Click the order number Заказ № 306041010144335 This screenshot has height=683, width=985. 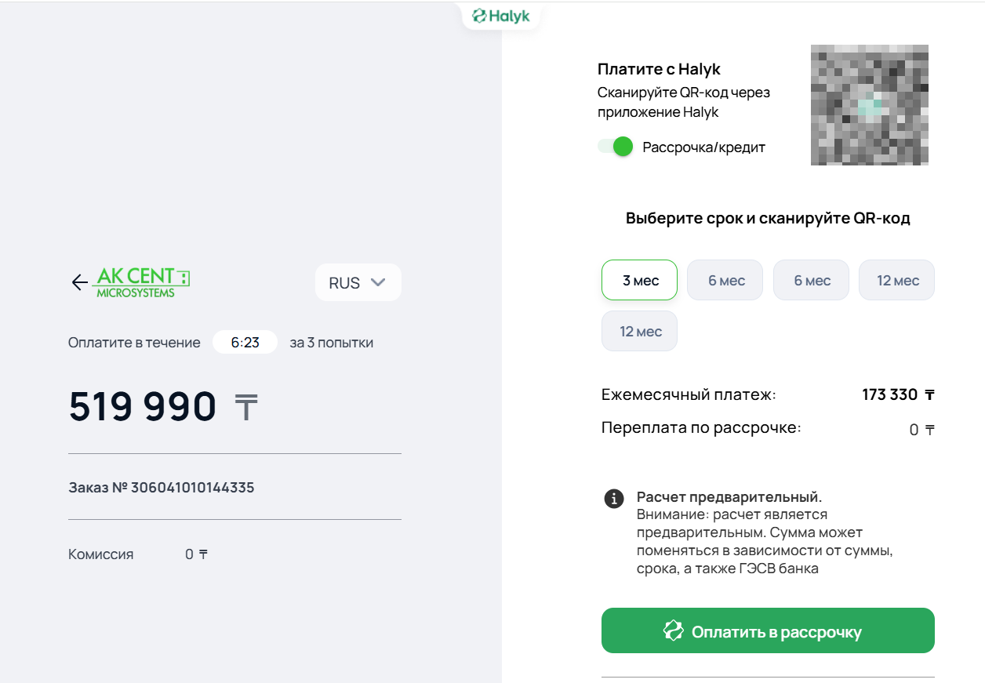coord(161,487)
